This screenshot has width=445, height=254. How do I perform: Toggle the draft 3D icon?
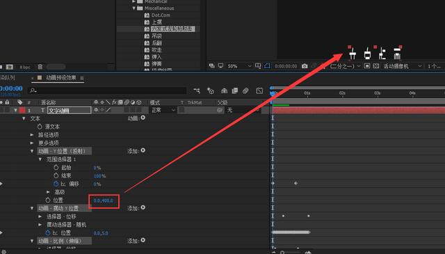pos(210,90)
